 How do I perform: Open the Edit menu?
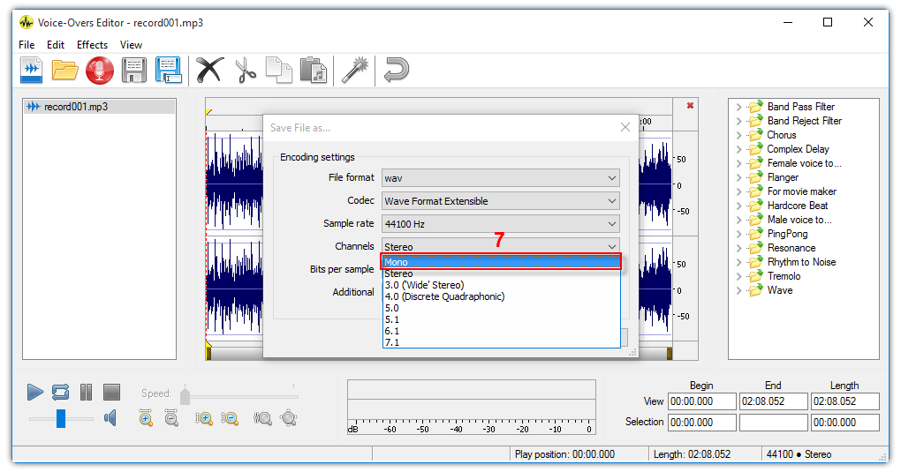(56, 45)
